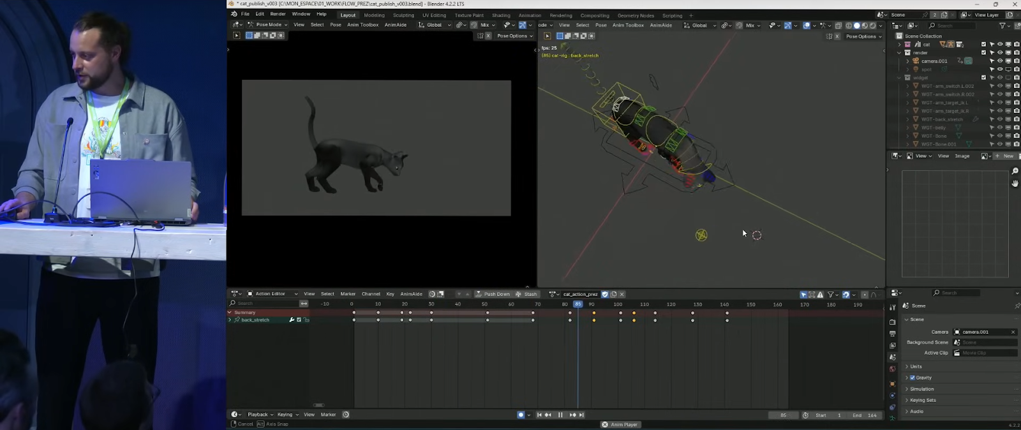The image size is (1021, 430).
Task: Open the left viewport Pose Options dropdown
Action: point(515,36)
